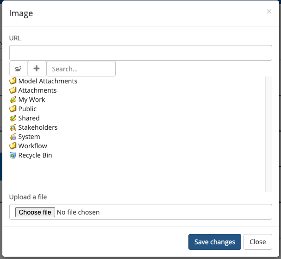
Task: Click the Close button in dialog footer
Action: click(x=258, y=242)
